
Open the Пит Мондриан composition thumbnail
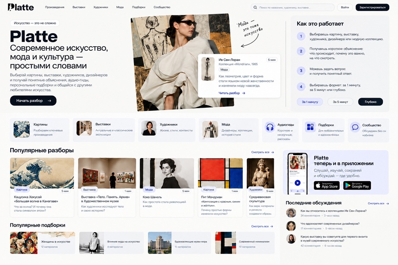(220, 173)
